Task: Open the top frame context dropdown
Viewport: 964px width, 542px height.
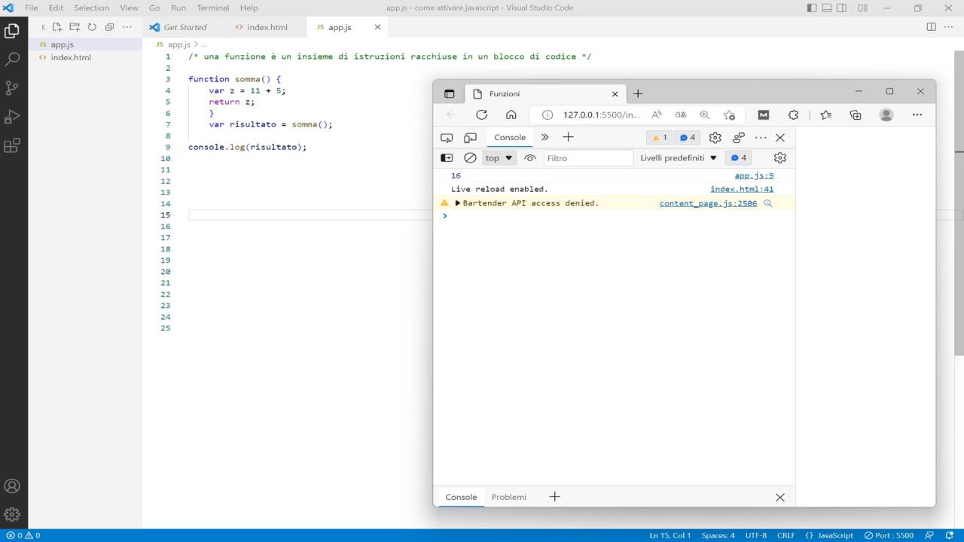Action: pos(498,157)
